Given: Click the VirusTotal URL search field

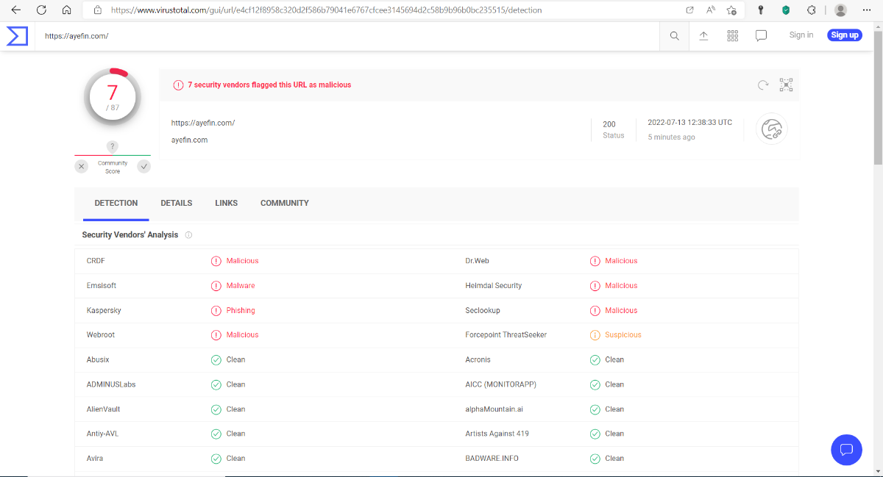Looking at the screenshot, I should tap(346, 36).
